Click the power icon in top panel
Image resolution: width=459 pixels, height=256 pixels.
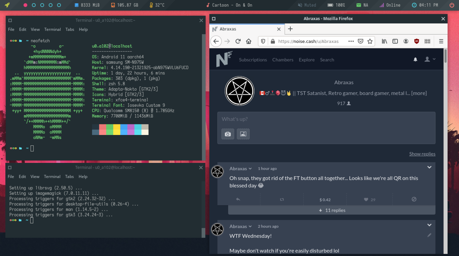click(452, 5)
